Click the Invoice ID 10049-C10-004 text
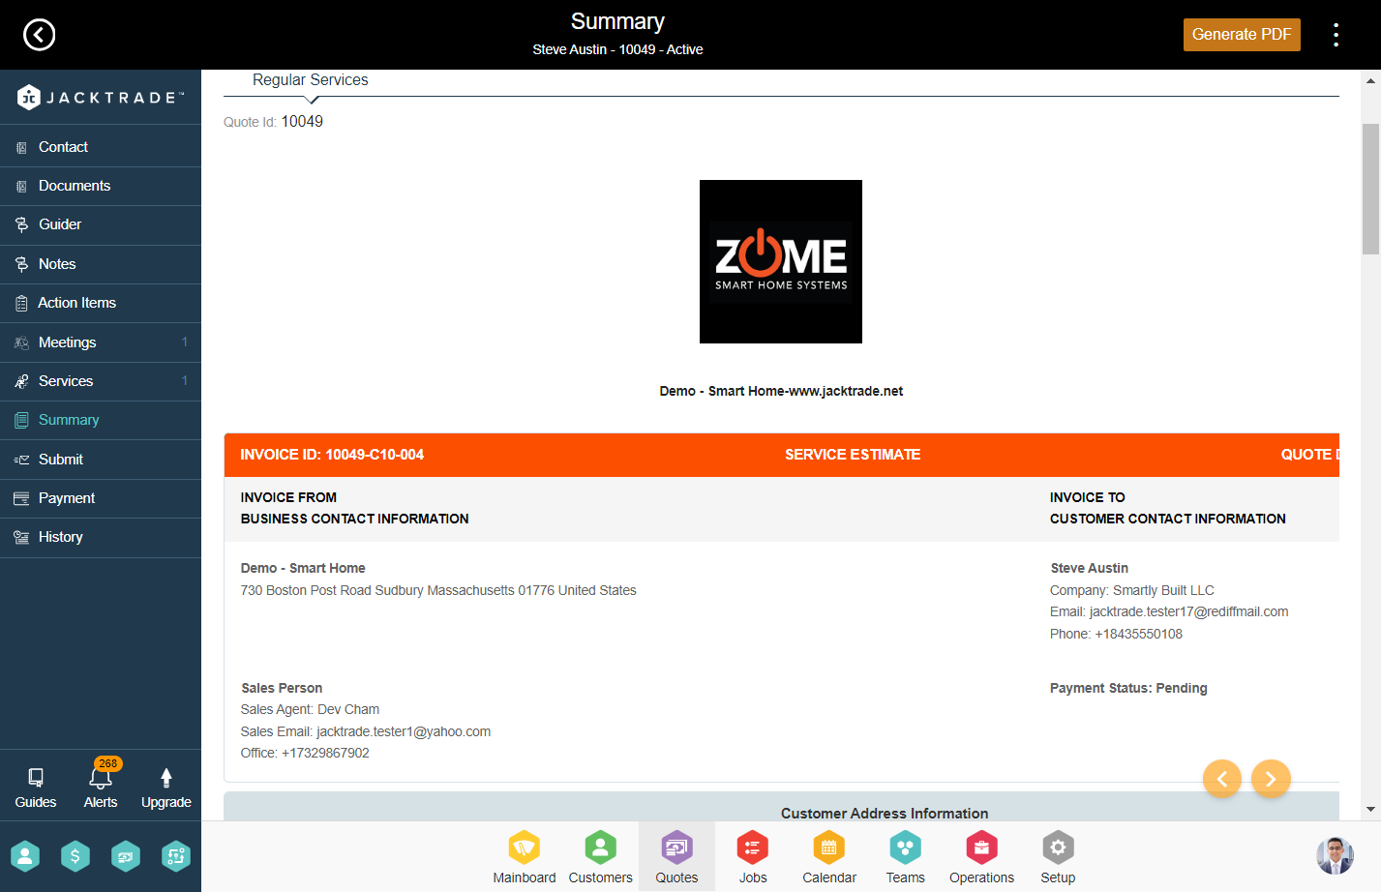Viewport: 1381px width, 892px height. (332, 455)
